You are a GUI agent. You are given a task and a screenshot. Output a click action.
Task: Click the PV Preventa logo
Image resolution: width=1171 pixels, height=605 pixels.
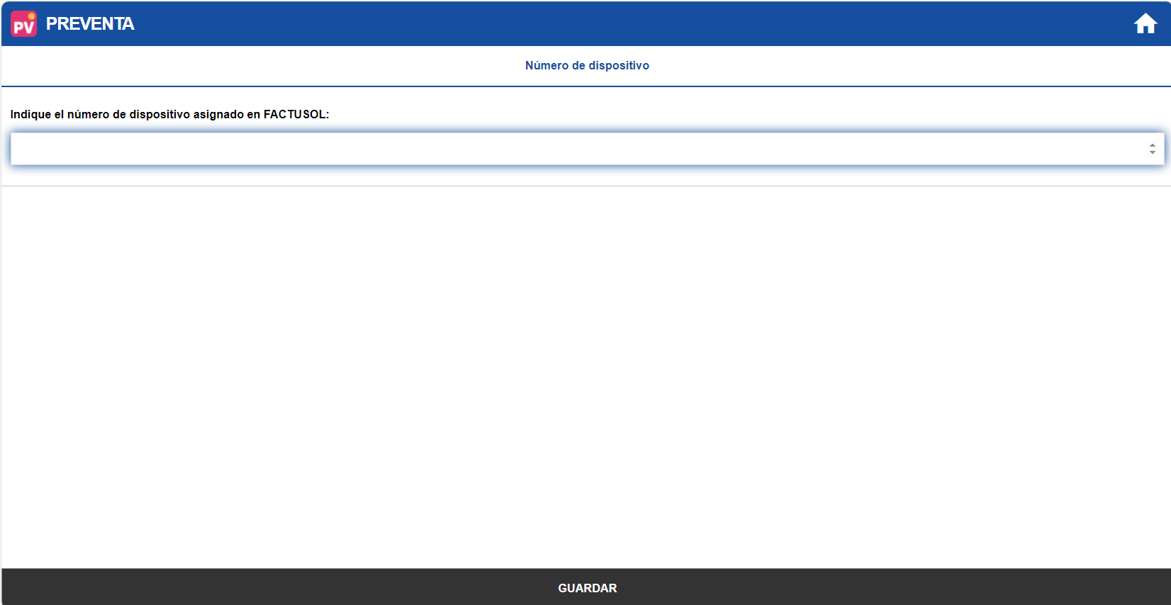pyautogui.click(x=23, y=24)
